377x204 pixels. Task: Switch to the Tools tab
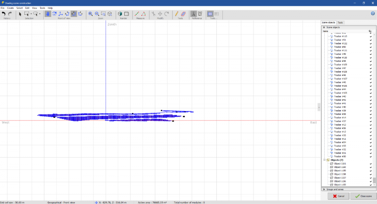340,23
